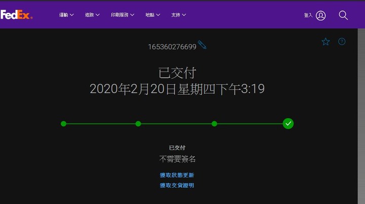The width and height of the screenshot is (365, 204).
Task: Open the 支持 menu
Action: (178, 15)
